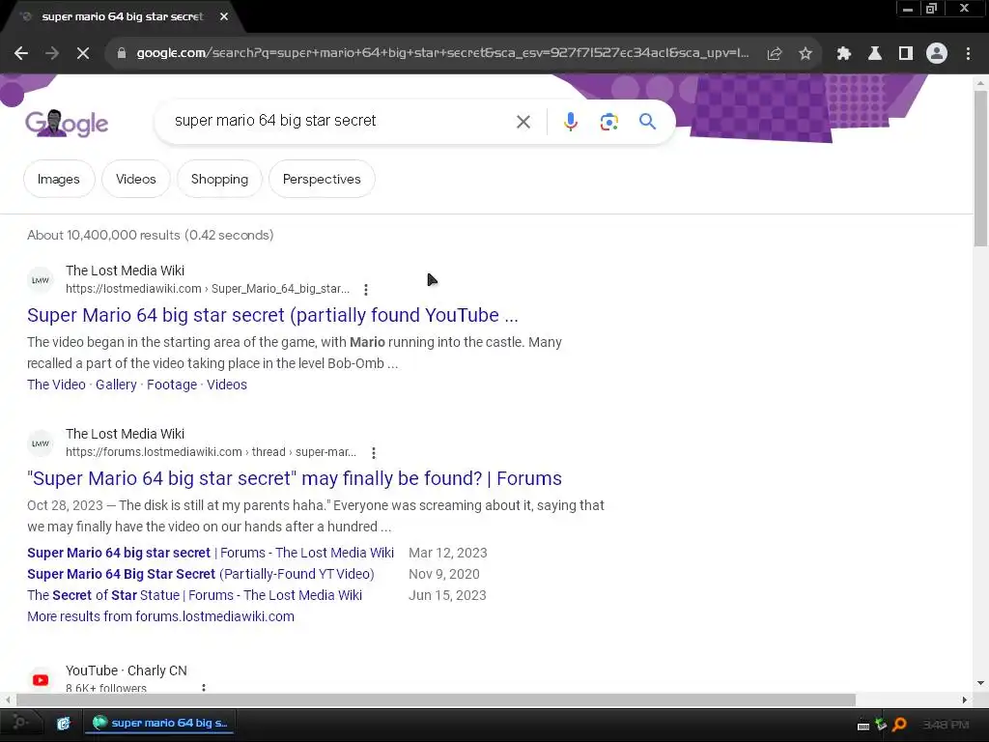Click the forums.lostmediawiki.com URL breadcrumb
The width and height of the screenshot is (989, 742).
tap(211, 452)
